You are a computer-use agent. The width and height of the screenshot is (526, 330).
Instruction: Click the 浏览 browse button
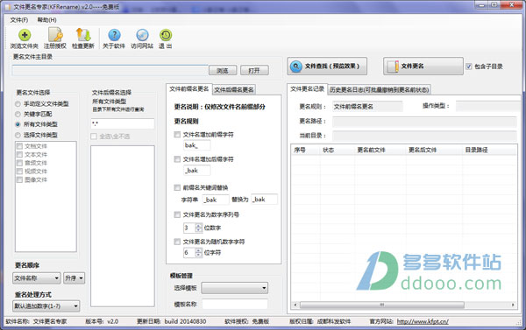coord(223,70)
